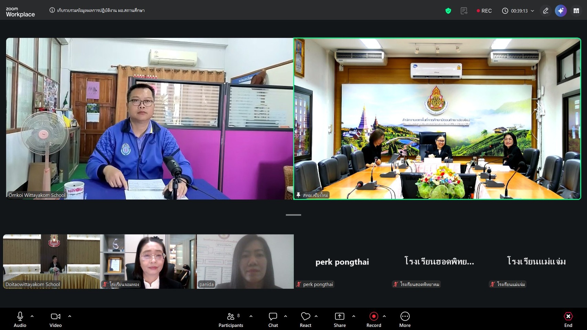Launch the AI Companion sparkle icon
This screenshot has width=587, height=330.
561,11
